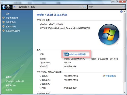
Task: Click the page heading 查看有关计算机的基本信息
Action: pyautogui.click(x=52, y=15)
